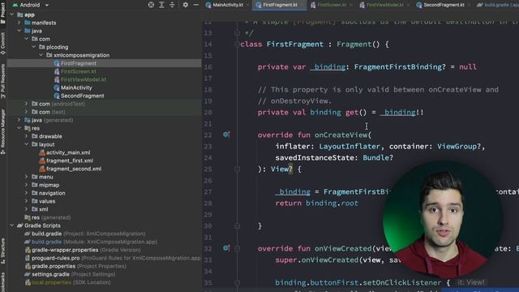Expand the java (generated) folder
This screenshot has height=292, width=519.
[19, 120]
